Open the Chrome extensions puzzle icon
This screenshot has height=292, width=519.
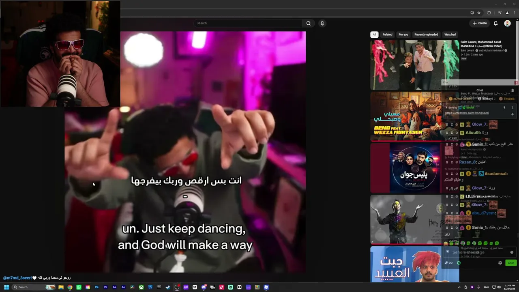(489, 13)
